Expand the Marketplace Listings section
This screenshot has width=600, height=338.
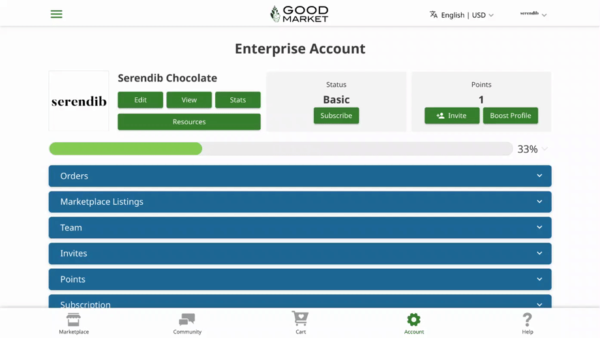tap(300, 202)
